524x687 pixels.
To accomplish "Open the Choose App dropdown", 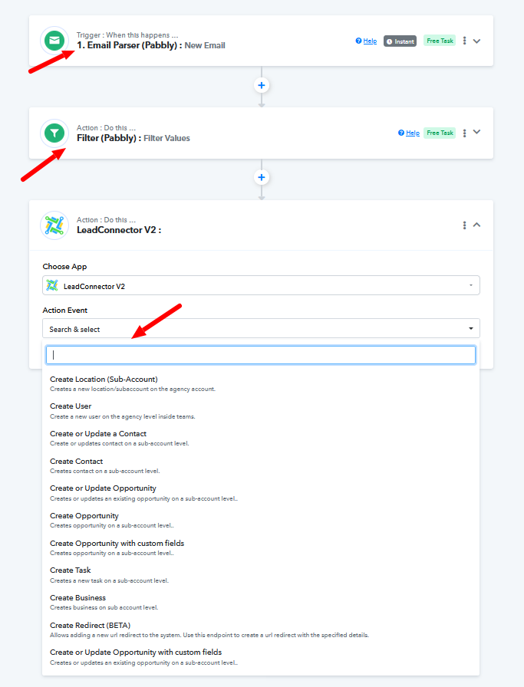I will coord(261,286).
